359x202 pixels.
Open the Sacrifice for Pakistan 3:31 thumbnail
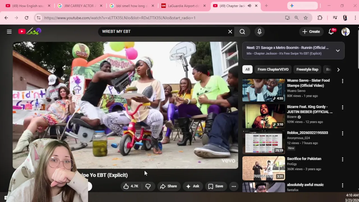point(264,168)
